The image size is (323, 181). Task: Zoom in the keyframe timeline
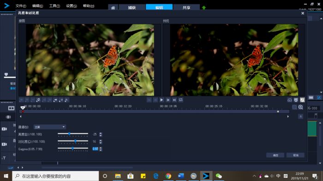(300, 107)
